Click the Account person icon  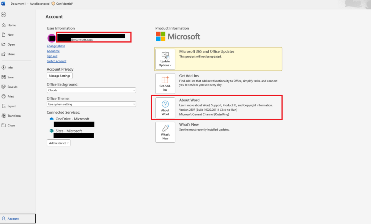click(4, 219)
